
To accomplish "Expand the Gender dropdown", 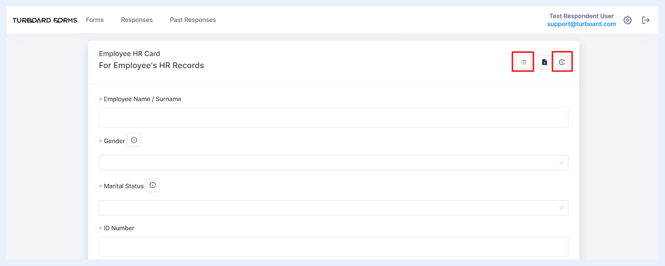I will [333, 163].
